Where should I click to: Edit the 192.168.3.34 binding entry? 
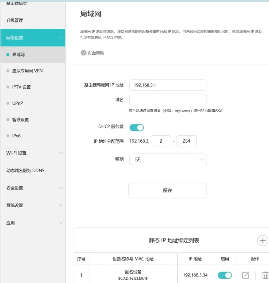[x=245, y=275]
